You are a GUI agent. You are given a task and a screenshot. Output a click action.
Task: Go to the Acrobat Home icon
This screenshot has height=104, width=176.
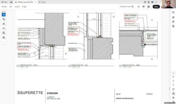point(11,2)
